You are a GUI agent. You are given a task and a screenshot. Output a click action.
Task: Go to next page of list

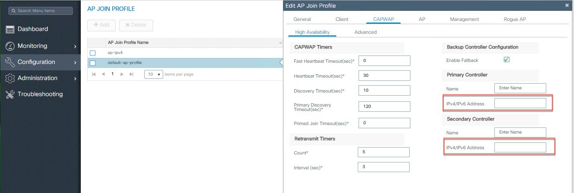(x=122, y=74)
